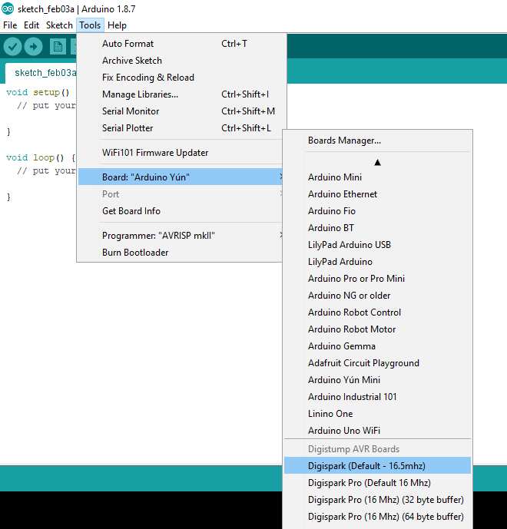The width and height of the screenshot is (507, 529).
Task: Choose Auto Format from Tools menu
Action: pyautogui.click(x=181, y=44)
